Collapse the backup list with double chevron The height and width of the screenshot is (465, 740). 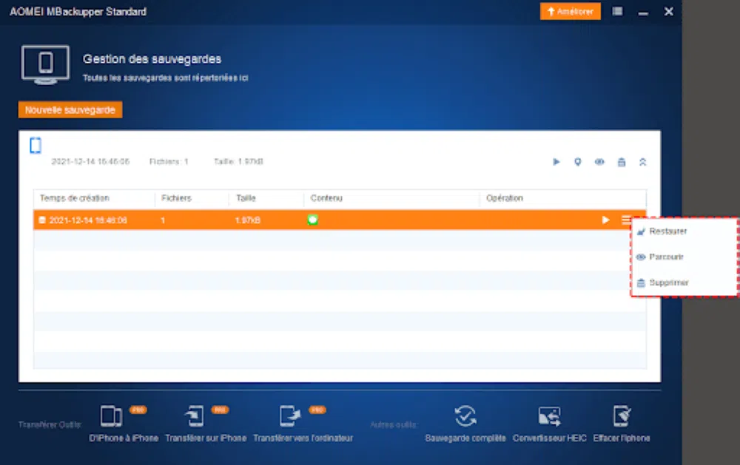click(643, 162)
